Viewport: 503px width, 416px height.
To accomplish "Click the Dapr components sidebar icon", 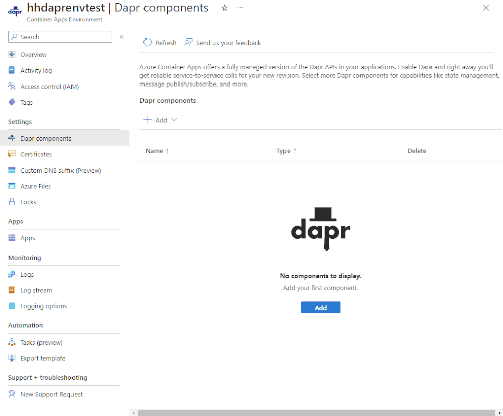I will click(x=12, y=138).
